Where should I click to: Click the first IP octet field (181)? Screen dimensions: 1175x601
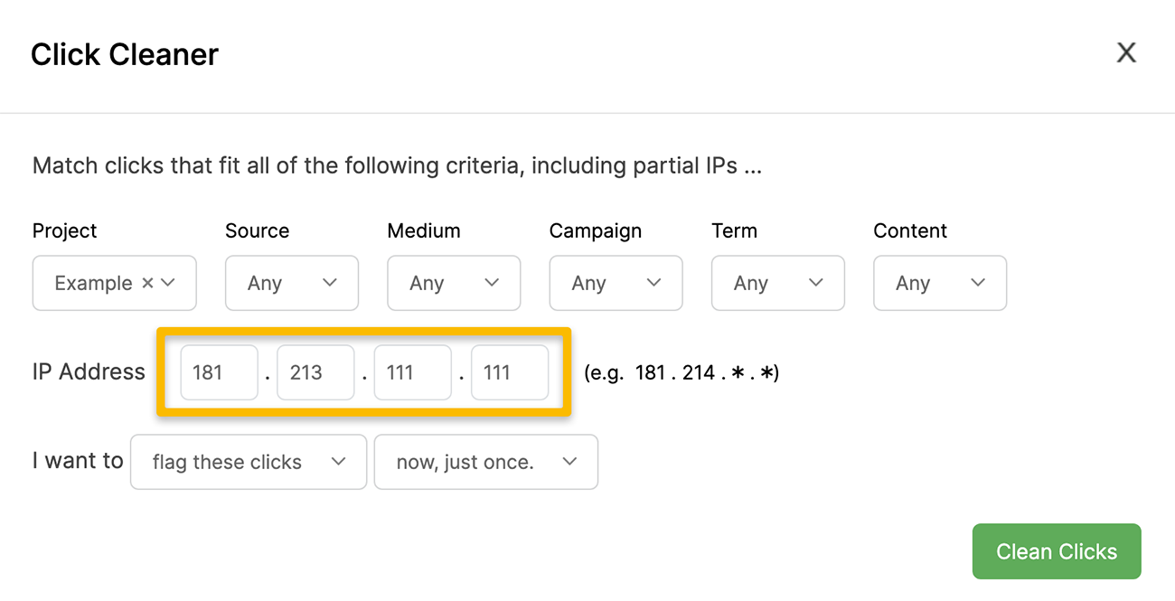click(219, 372)
